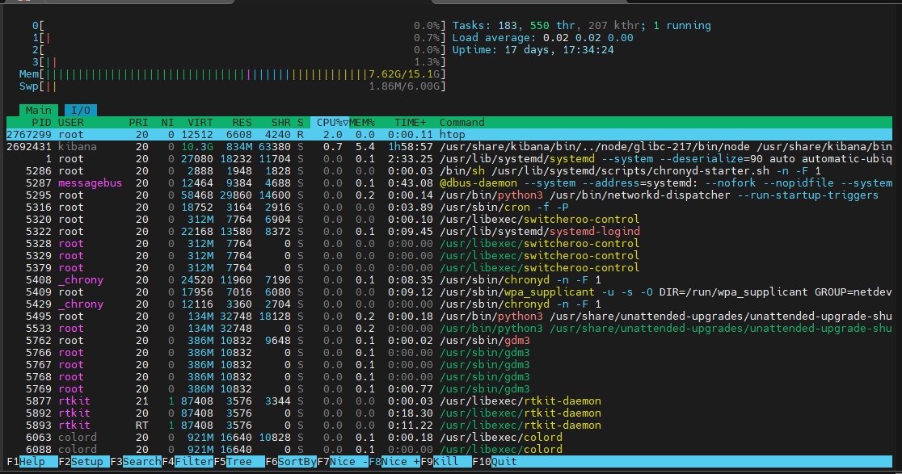Screen dimensions: 902x474
Task: Select the gdm3 row with PID 5762
Action: coord(449,340)
